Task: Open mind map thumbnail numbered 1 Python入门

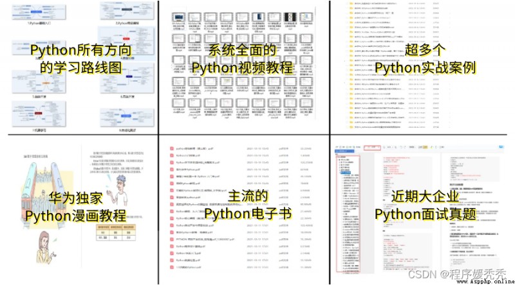Action: point(39,12)
